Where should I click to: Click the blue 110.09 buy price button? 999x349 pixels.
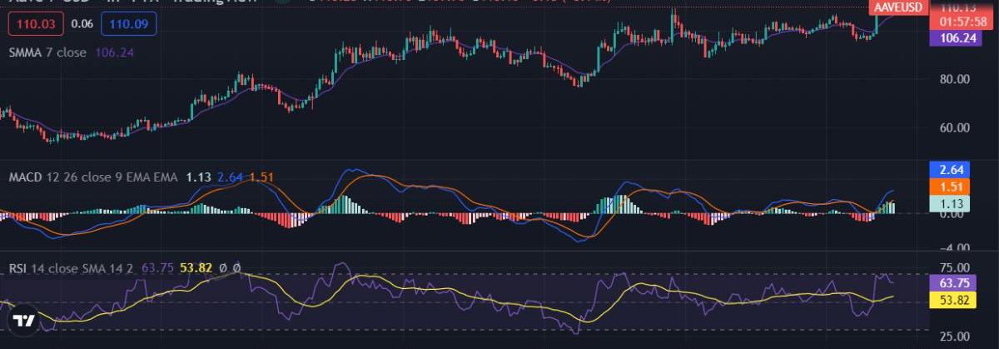tap(127, 25)
